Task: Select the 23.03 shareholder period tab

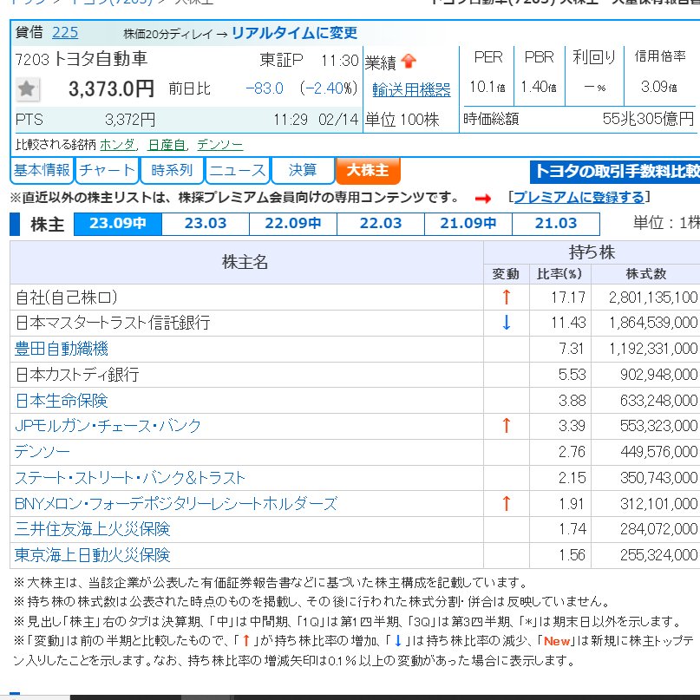Action: click(206, 224)
